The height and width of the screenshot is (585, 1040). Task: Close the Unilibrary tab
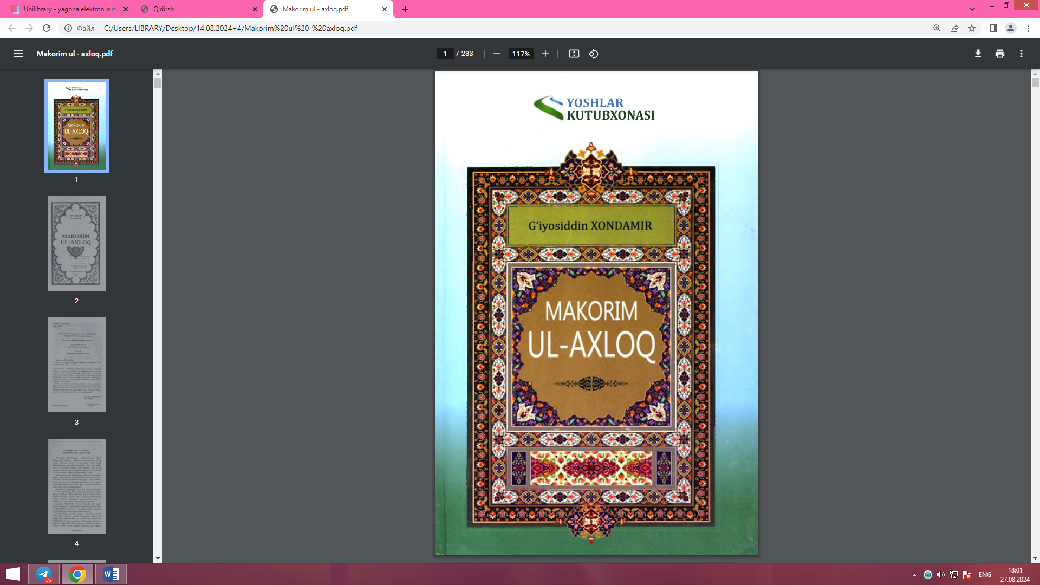coord(126,9)
